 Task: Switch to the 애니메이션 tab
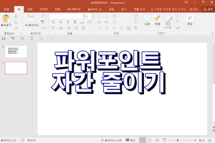click(73, 9)
